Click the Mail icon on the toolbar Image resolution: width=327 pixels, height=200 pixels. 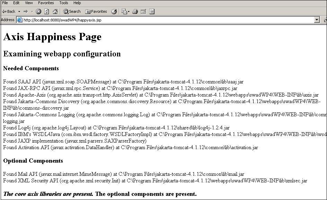pyautogui.click(x=124, y=11)
